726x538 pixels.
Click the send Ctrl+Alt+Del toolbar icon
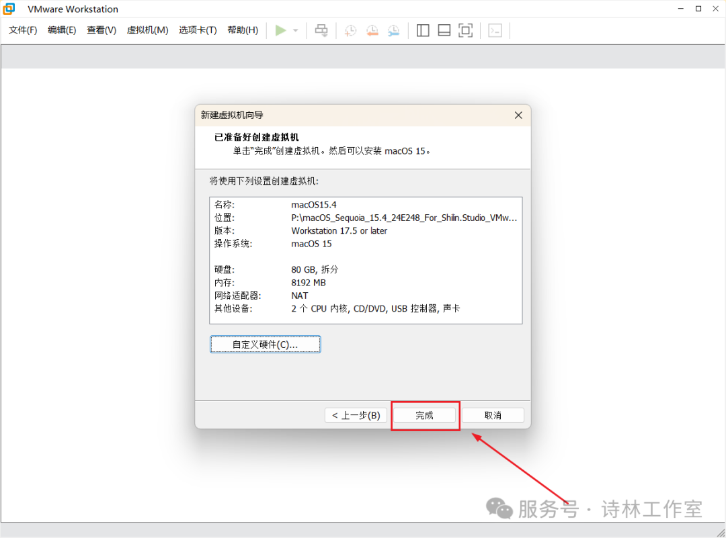(321, 30)
